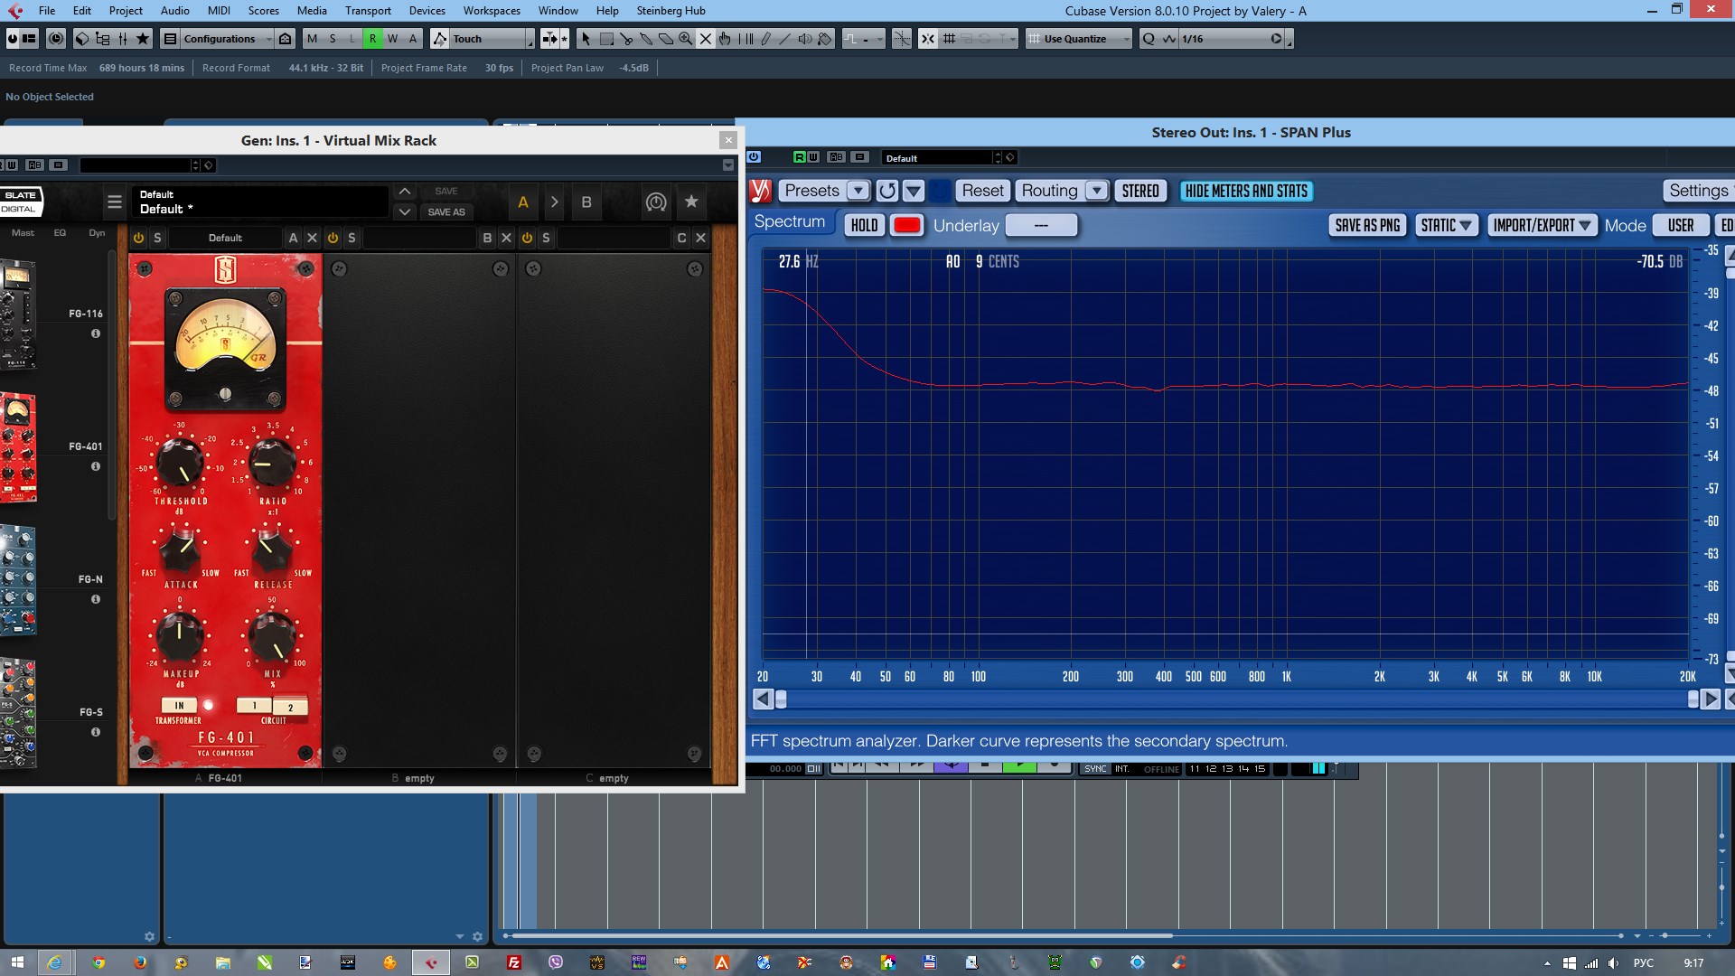Image resolution: width=1735 pixels, height=976 pixels.
Task: Toggle the global Solo S button
Action: 333,39
